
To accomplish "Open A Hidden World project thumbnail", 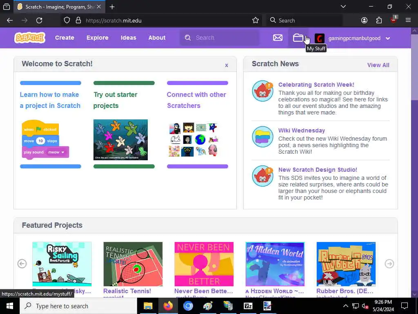I will [275, 264].
